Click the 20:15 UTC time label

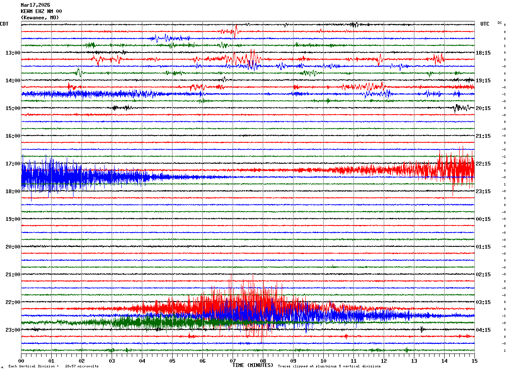[483, 108]
